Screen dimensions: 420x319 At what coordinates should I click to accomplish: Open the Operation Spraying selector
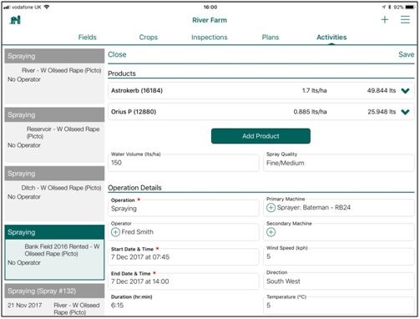pyautogui.click(x=184, y=208)
